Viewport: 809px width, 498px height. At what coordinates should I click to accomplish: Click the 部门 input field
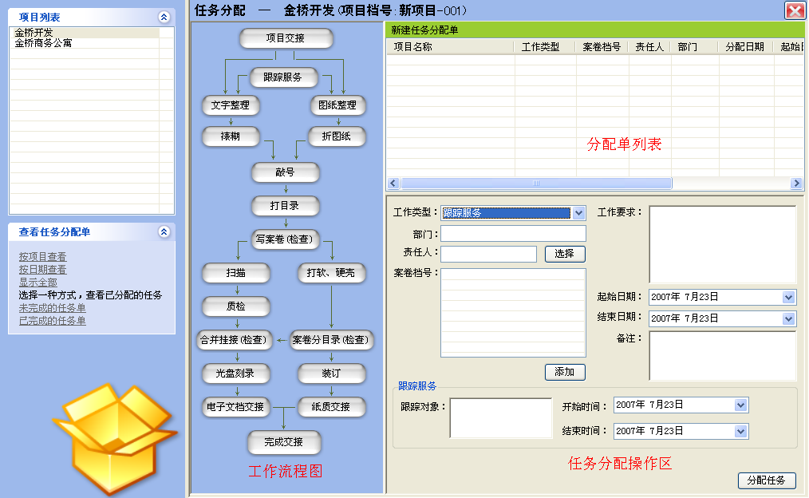(x=513, y=234)
